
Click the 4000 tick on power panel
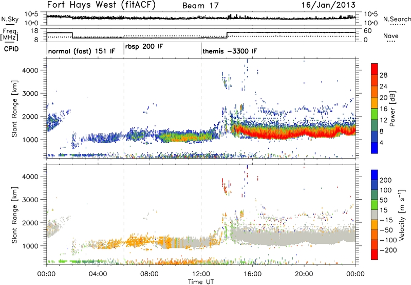click(x=30, y=70)
